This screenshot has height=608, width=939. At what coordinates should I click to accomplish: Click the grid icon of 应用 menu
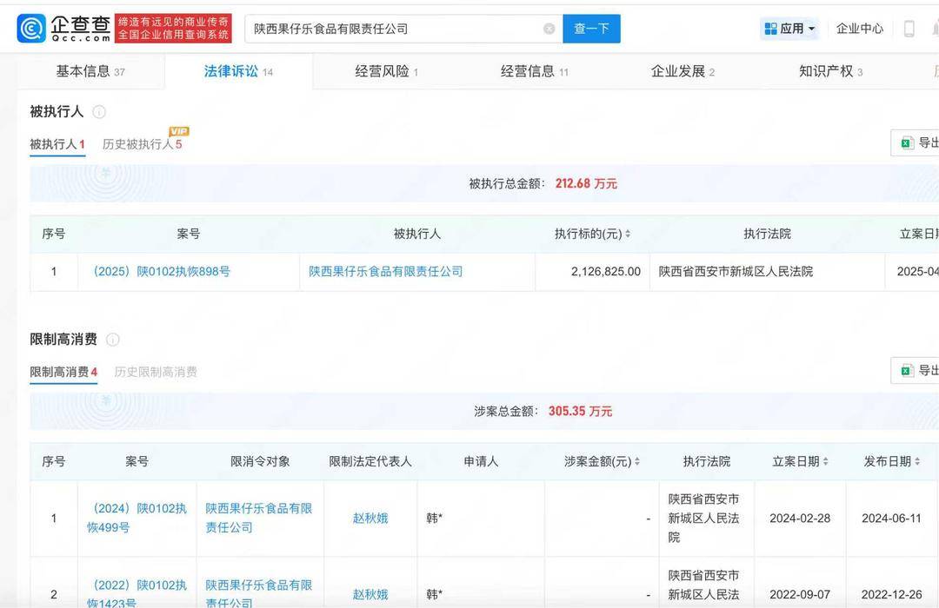pos(770,29)
